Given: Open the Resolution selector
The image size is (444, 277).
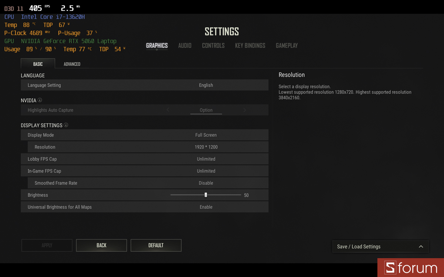Looking at the screenshot, I should pyautogui.click(x=206, y=147).
